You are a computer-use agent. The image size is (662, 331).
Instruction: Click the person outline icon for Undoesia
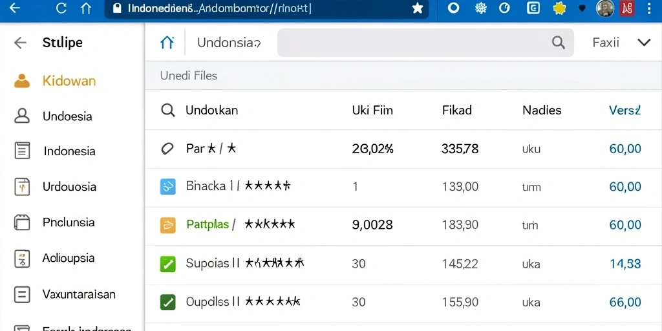(22, 116)
